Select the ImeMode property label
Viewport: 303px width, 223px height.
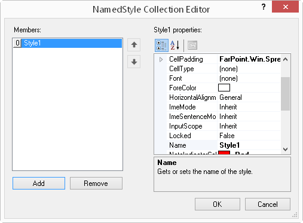pyautogui.click(x=182, y=107)
